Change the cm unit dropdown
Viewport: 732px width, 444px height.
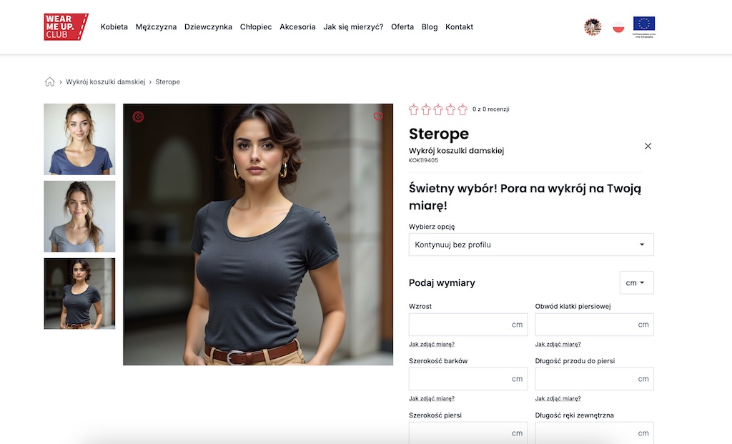[x=637, y=283]
